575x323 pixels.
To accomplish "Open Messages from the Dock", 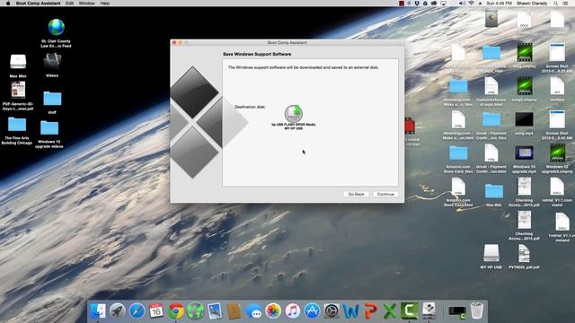I will (x=253, y=311).
